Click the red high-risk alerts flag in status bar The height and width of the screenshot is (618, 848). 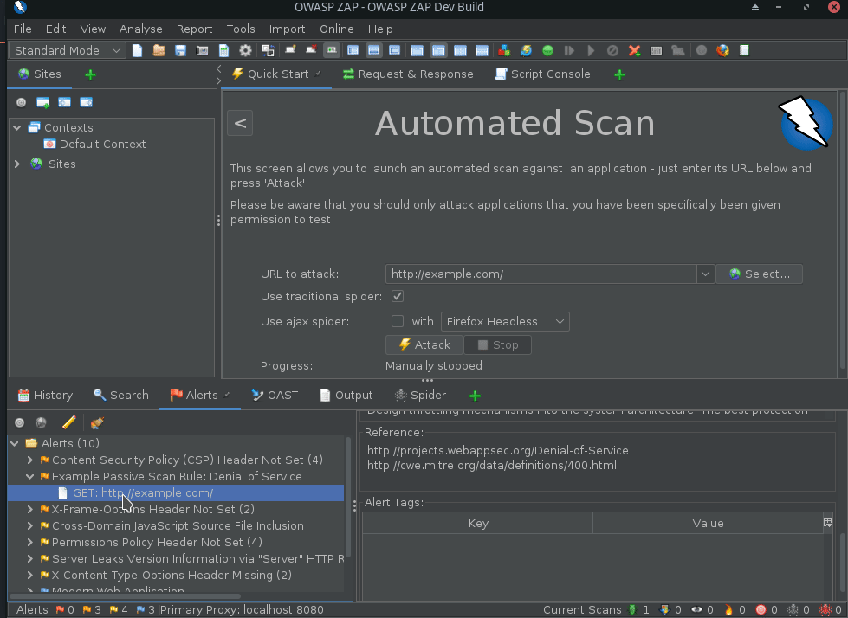coord(60,610)
